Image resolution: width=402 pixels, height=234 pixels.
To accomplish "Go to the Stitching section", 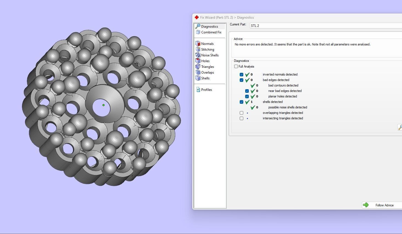I will pos(208,50).
